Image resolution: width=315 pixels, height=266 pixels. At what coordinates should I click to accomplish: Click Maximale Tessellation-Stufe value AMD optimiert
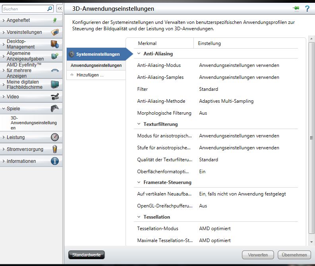pos(215,241)
